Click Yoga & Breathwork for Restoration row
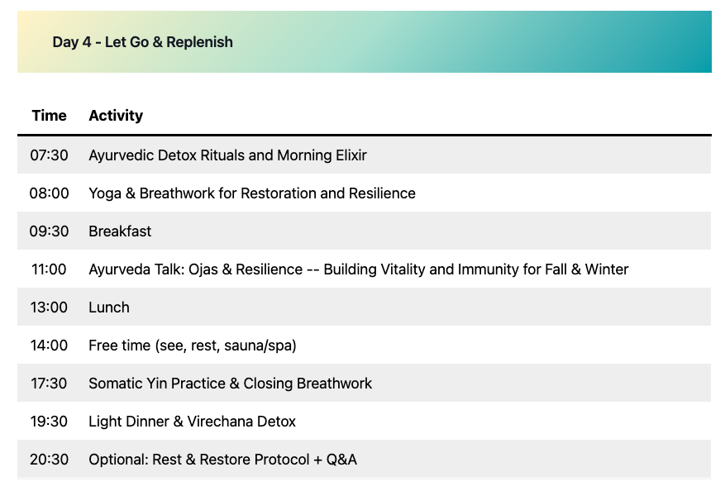Image resolution: width=725 pixels, height=491 pixels. click(x=252, y=193)
